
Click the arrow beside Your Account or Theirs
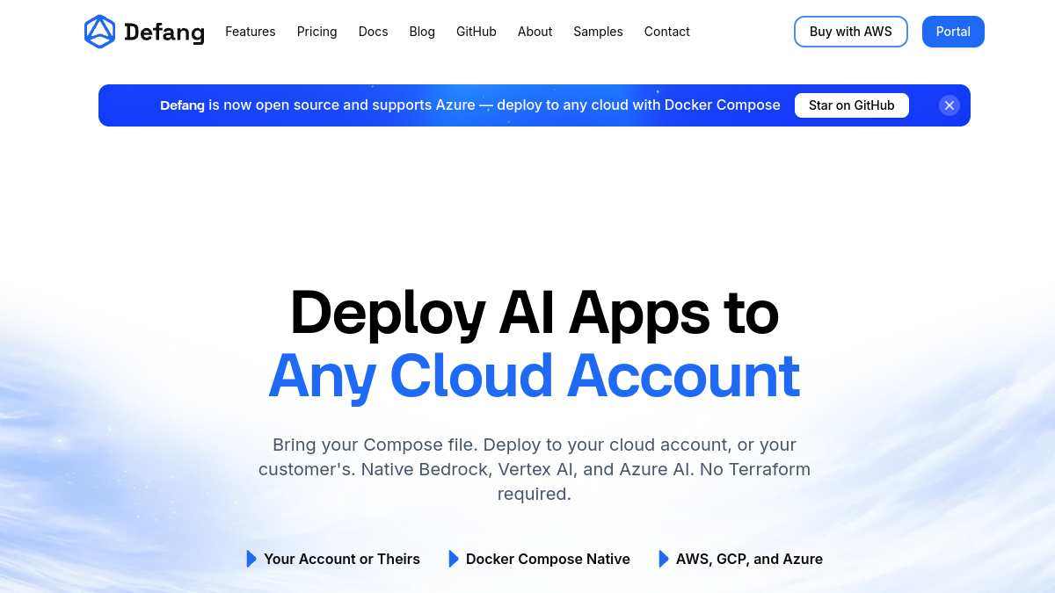[x=251, y=559]
